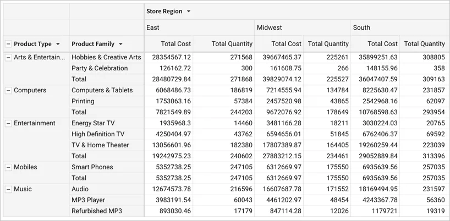Click the Mobiles product type label

[x=25, y=167]
